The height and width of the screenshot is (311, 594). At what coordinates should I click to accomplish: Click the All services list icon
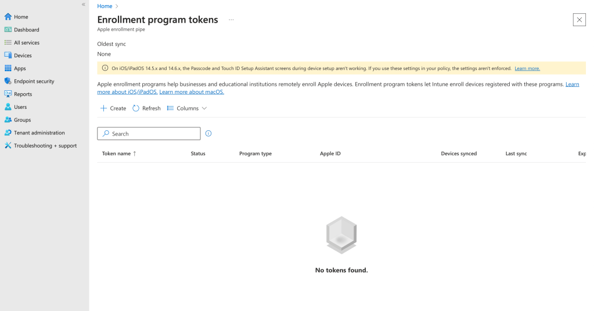pos(8,42)
